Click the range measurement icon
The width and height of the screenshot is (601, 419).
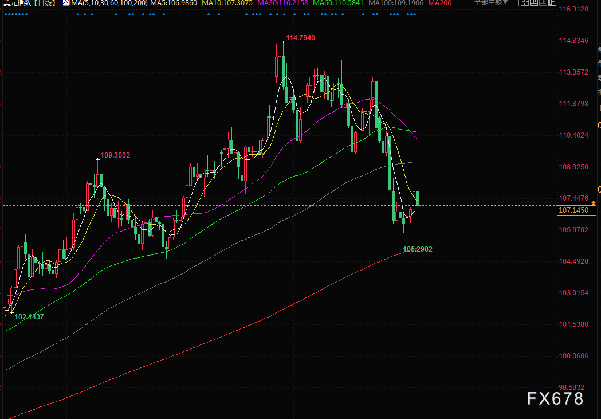[x=533, y=3]
